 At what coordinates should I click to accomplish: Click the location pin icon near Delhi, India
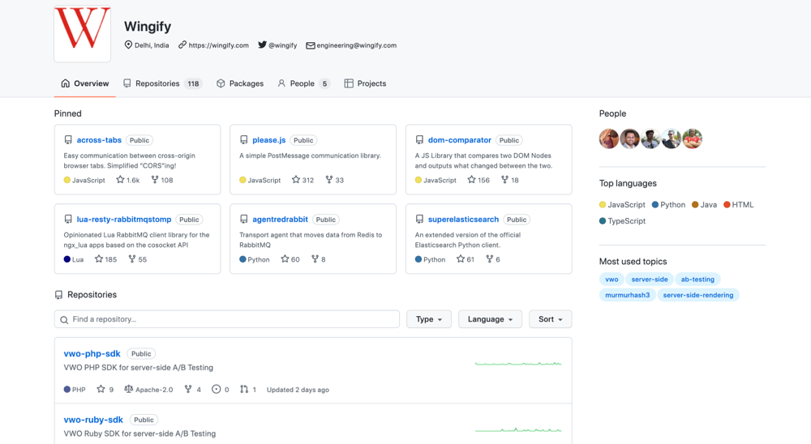pyautogui.click(x=128, y=45)
